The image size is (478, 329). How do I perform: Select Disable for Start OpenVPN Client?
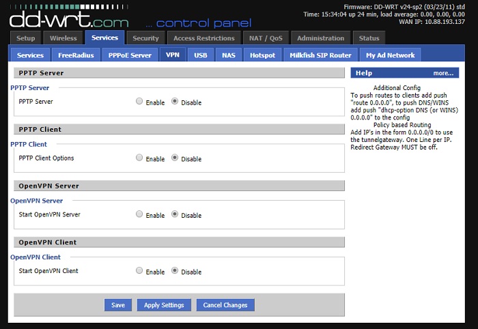click(x=175, y=270)
